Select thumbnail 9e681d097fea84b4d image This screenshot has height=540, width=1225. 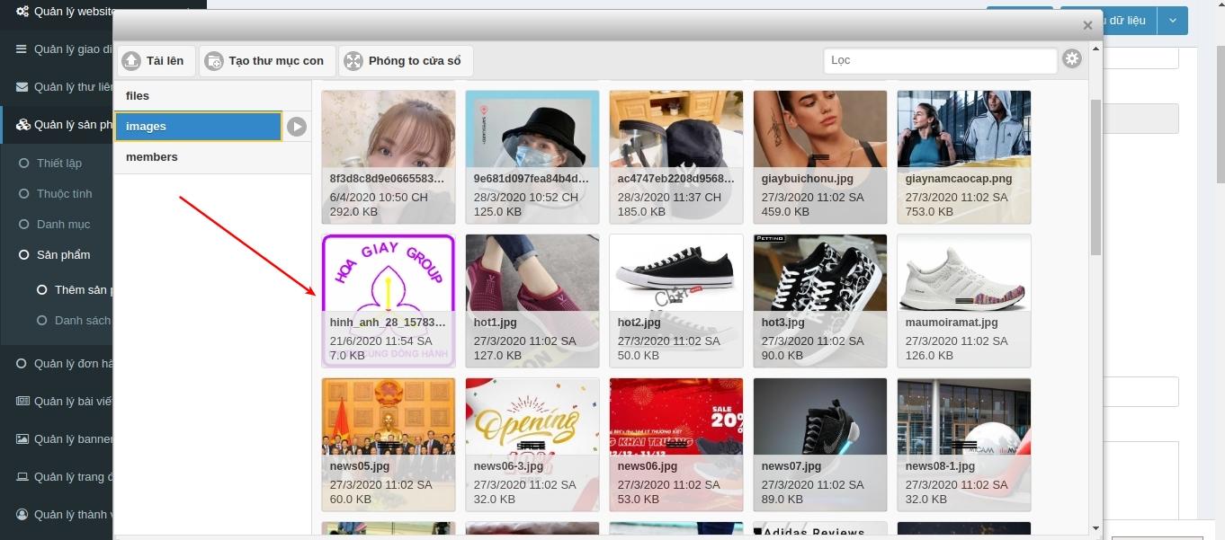tap(532, 157)
